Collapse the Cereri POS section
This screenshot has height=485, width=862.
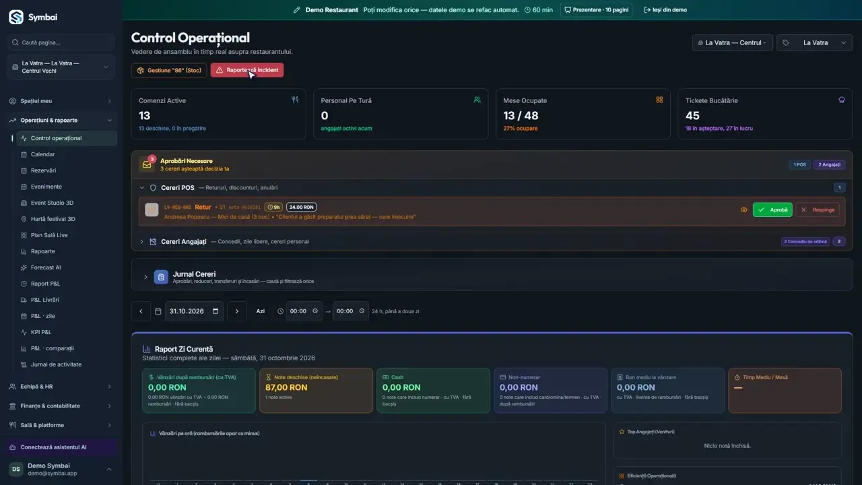(x=142, y=188)
